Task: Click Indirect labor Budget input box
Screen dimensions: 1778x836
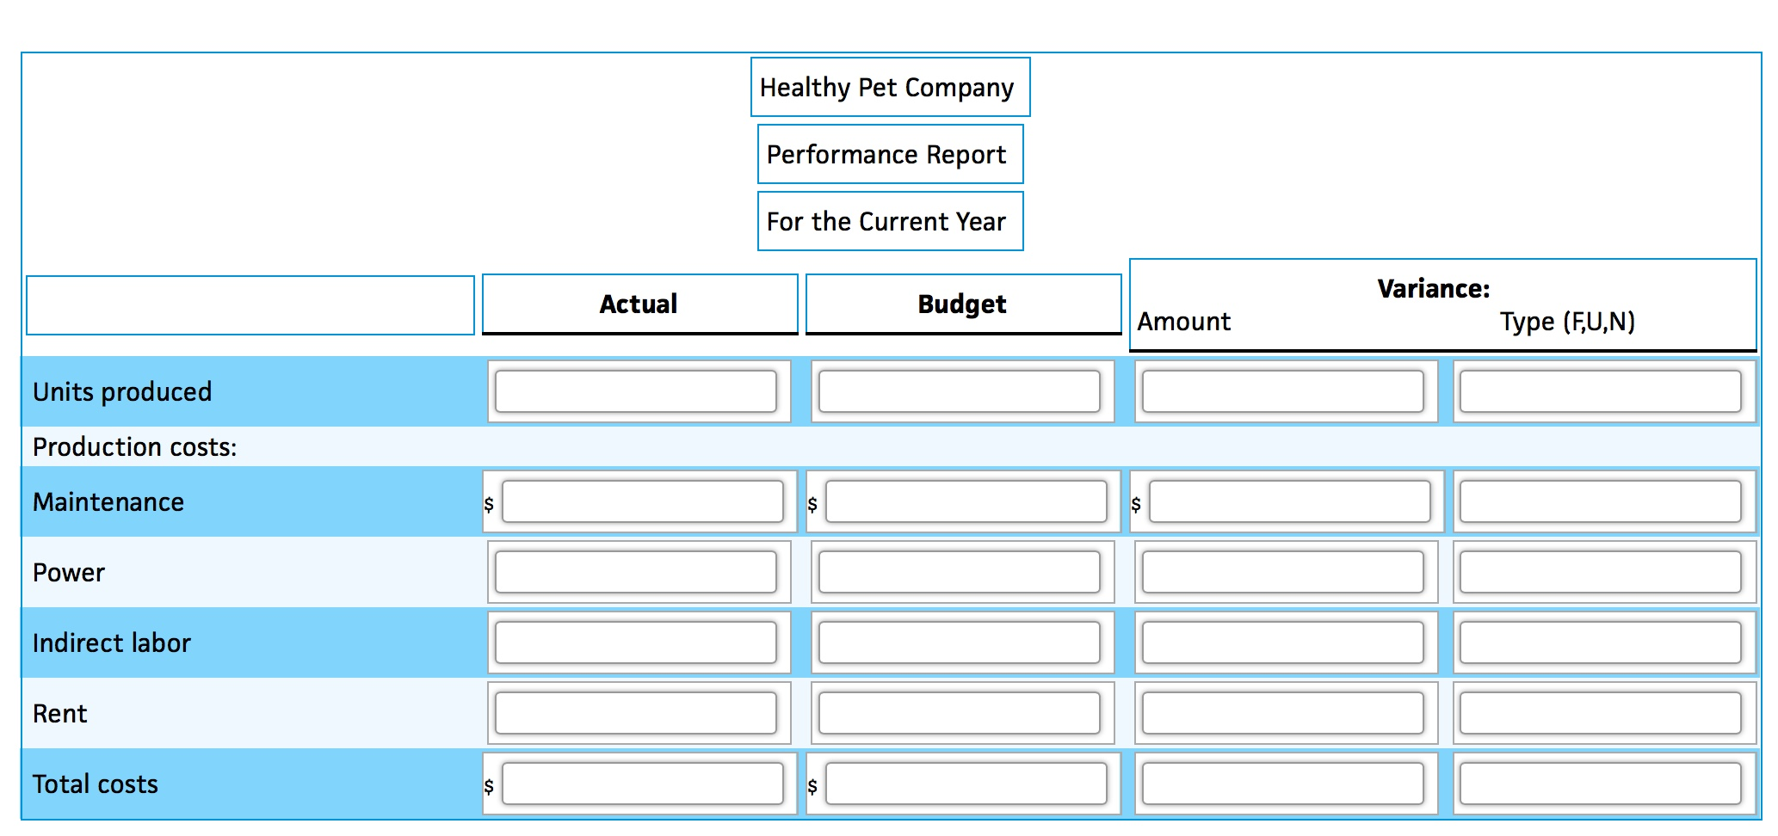Action: [x=960, y=642]
